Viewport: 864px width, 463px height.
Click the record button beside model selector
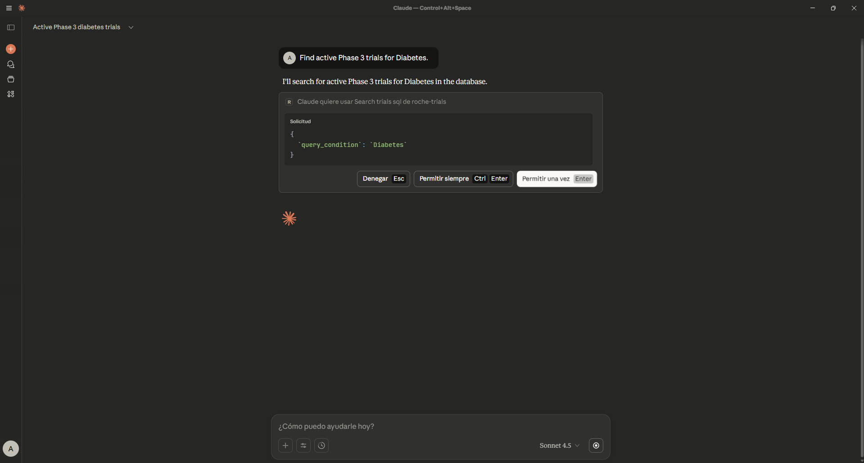pyautogui.click(x=596, y=445)
